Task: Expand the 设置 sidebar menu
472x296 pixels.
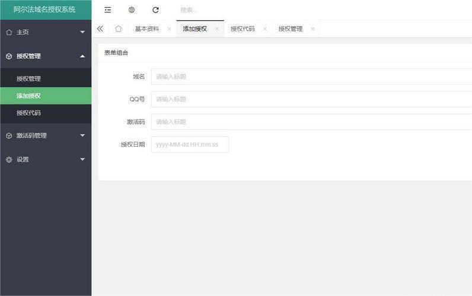Action: point(46,159)
